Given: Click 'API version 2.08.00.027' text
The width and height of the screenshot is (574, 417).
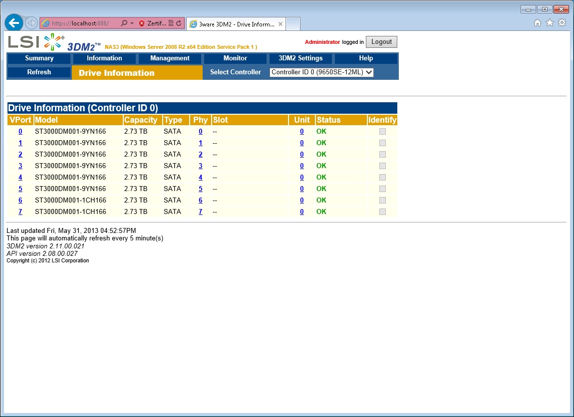Looking at the screenshot, I should [x=42, y=253].
